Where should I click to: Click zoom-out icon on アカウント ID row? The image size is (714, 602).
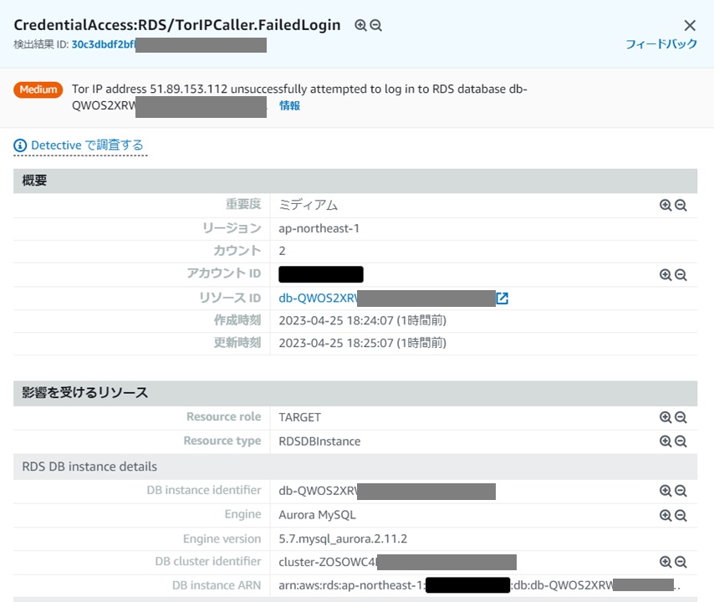pyautogui.click(x=681, y=275)
